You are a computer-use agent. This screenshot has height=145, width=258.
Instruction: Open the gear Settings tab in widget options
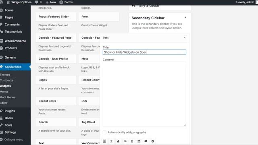[153, 141]
